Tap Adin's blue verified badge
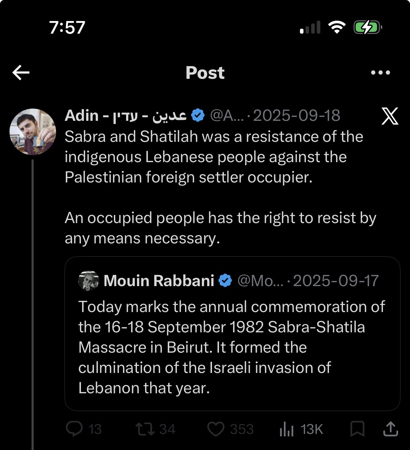Image resolution: width=410 pixels, height=450 pixels. coord(198,115)
